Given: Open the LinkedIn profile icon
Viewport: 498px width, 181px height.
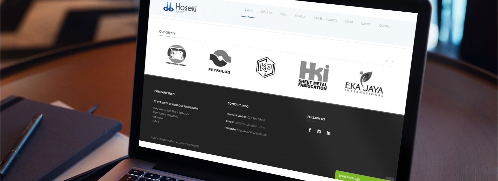Looking at the screenshot, I should 328,133.
